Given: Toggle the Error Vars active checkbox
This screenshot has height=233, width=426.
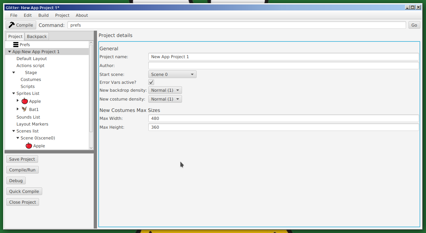Looking at the screenshot, I should [x=151, y=82].
